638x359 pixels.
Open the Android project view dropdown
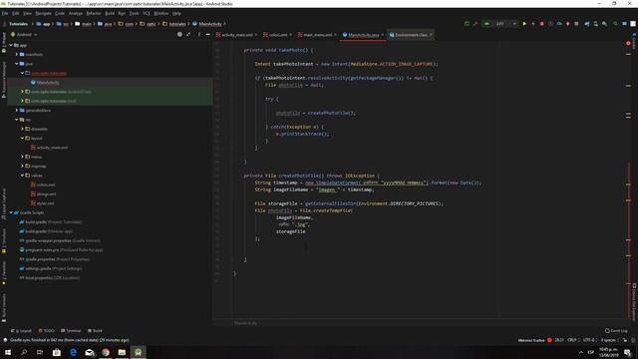24,35
